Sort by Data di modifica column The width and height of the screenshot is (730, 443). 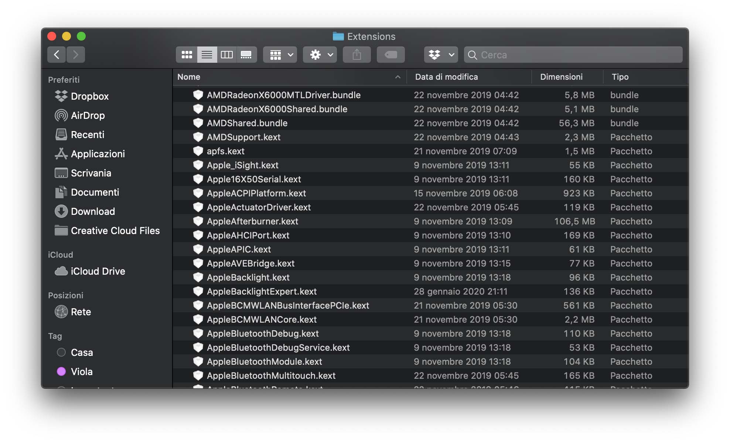446,77
